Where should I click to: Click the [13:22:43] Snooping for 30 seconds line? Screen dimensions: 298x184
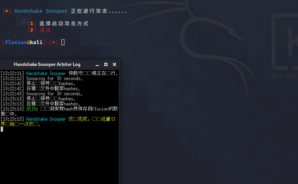(41, 93)
